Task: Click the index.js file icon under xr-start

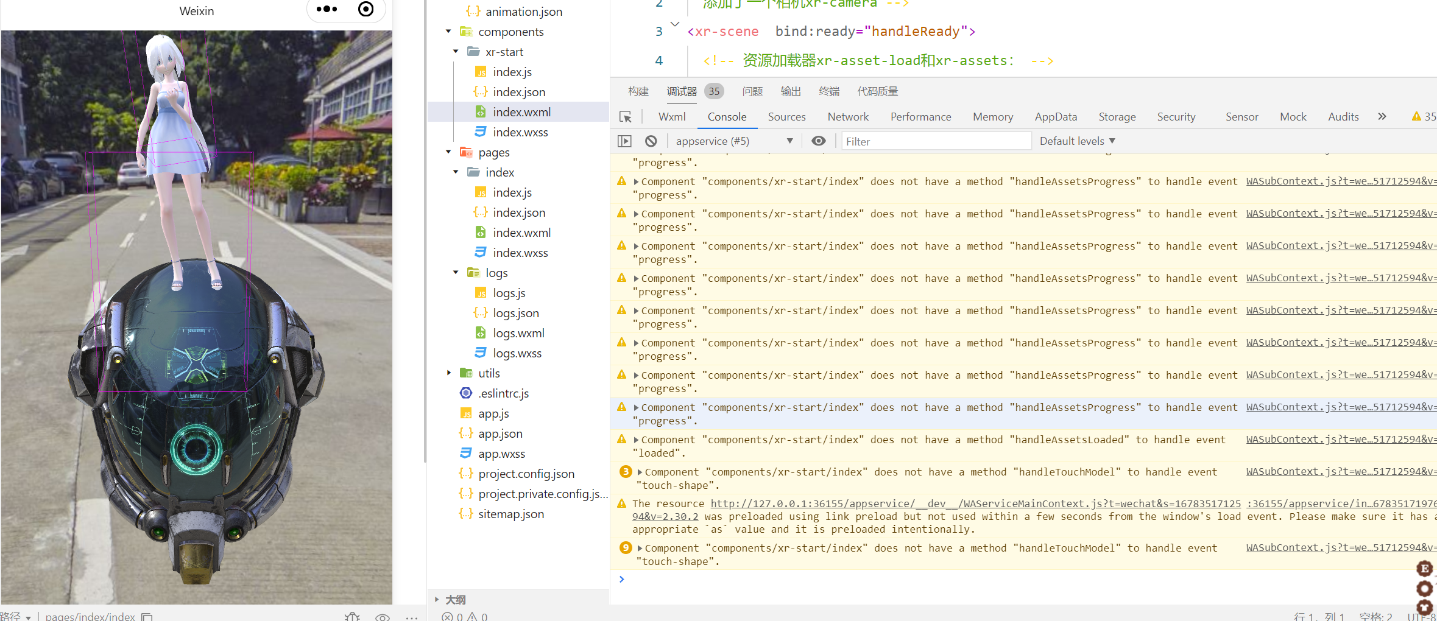Action: [481, 72]
